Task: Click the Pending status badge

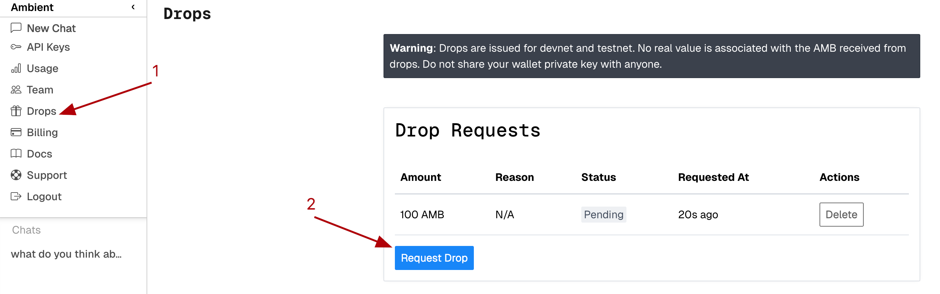Action: (603, 214)
